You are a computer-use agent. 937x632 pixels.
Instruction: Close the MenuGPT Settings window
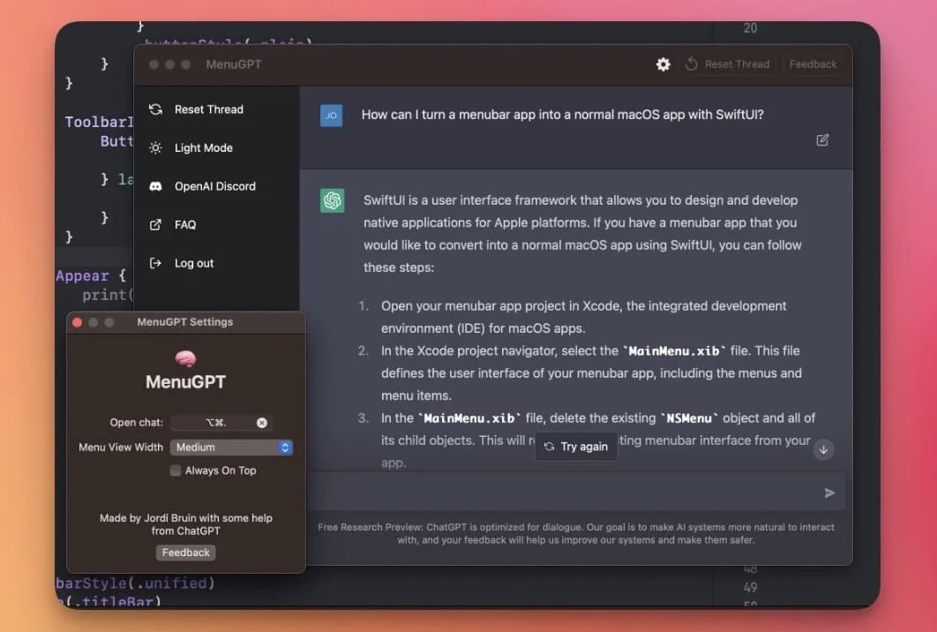click(x=77, y=322)
